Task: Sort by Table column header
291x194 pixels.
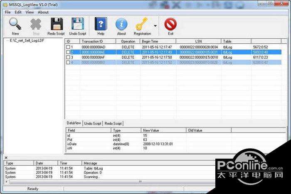Action: pyautogui.click(x=236, y=41)
